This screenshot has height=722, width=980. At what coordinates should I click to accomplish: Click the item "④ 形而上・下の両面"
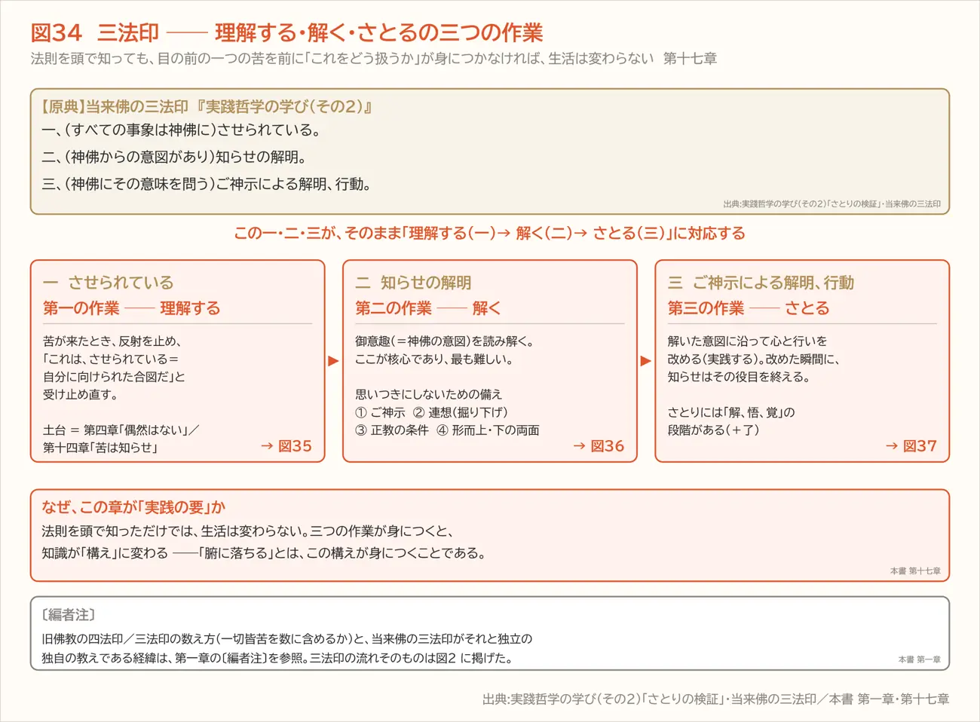(488, 430)
